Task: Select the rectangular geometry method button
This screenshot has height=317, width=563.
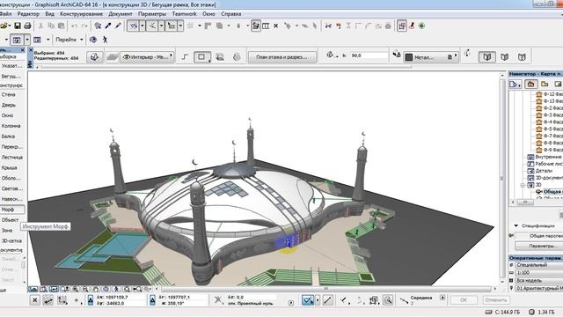Action: point(201,56)
